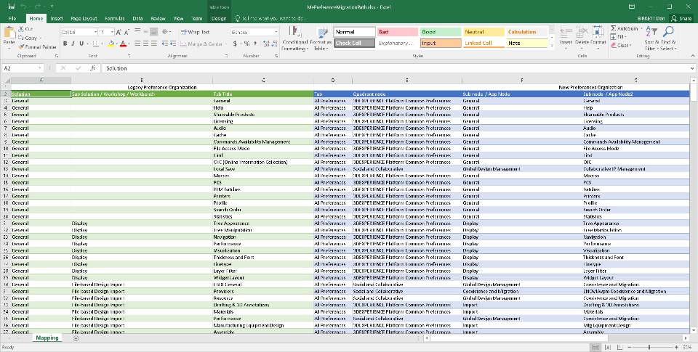
Task: Click the Share button
Action: [681, 18]
